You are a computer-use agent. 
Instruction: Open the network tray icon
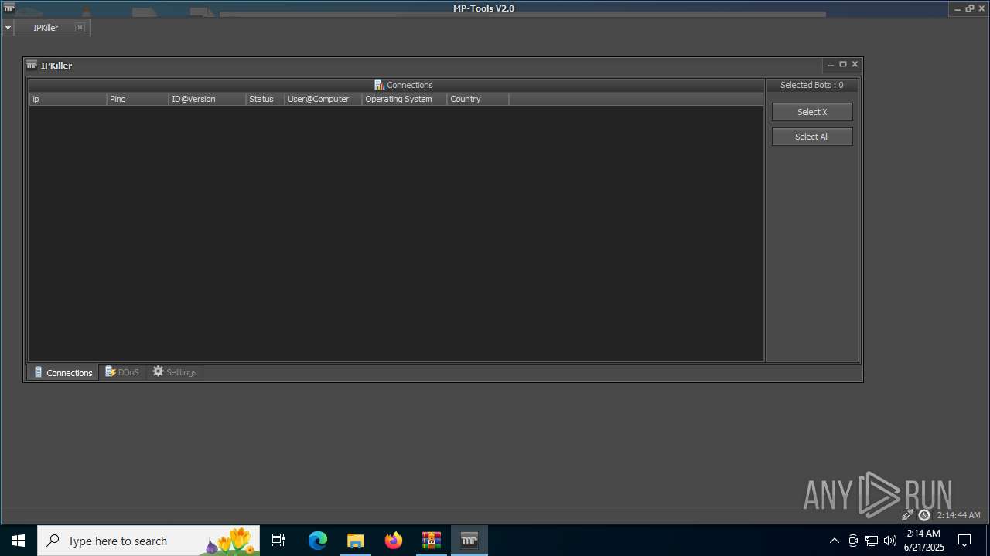872,541
